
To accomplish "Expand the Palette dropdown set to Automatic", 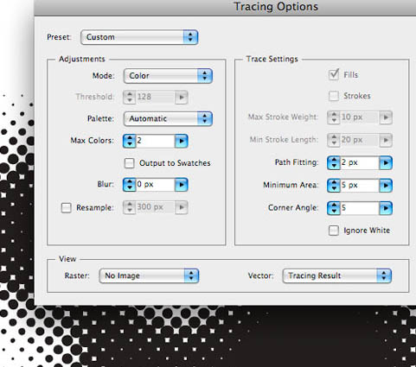I will coord(168,119).
